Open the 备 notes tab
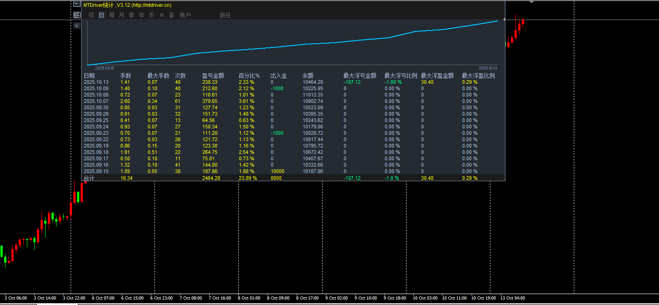This screenshot has height=305, width=659. [171, 15]
